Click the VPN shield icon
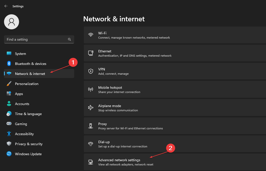Viewport: 266px width, 171px height. pos(91,71)
